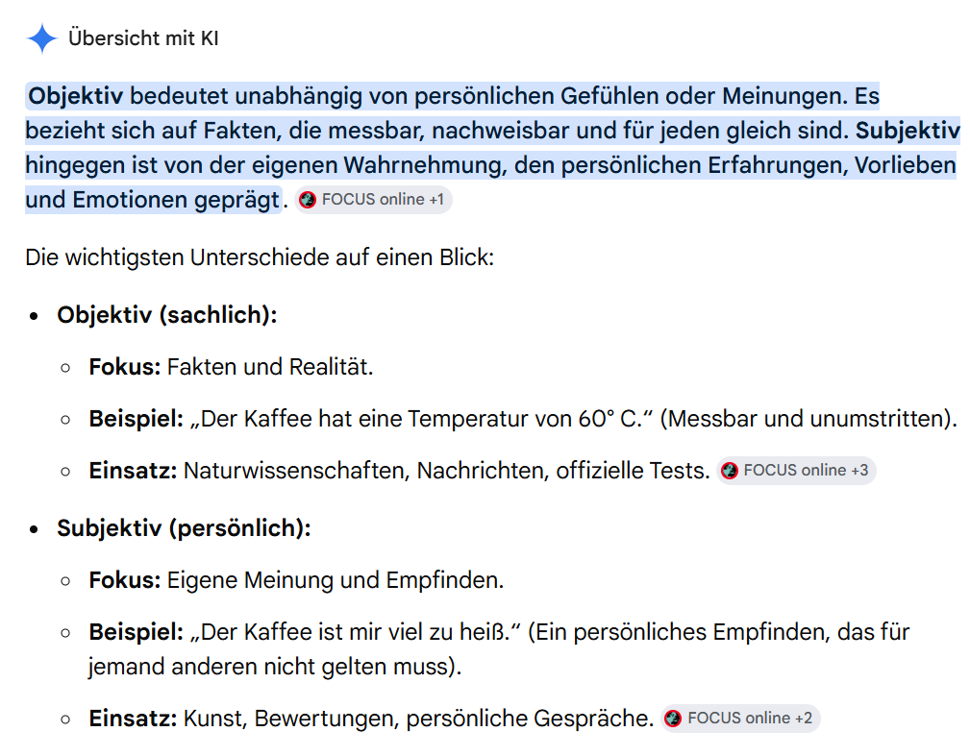Open the 'FOCUS online +2' source chip

pos(740,719)
